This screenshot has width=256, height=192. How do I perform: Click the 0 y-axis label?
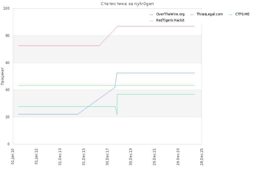(x=9, y=144)
